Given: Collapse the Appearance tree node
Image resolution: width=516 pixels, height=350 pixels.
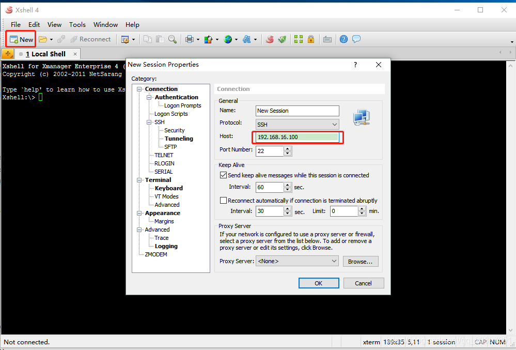Looking at the screenshot, I should 139,214.
